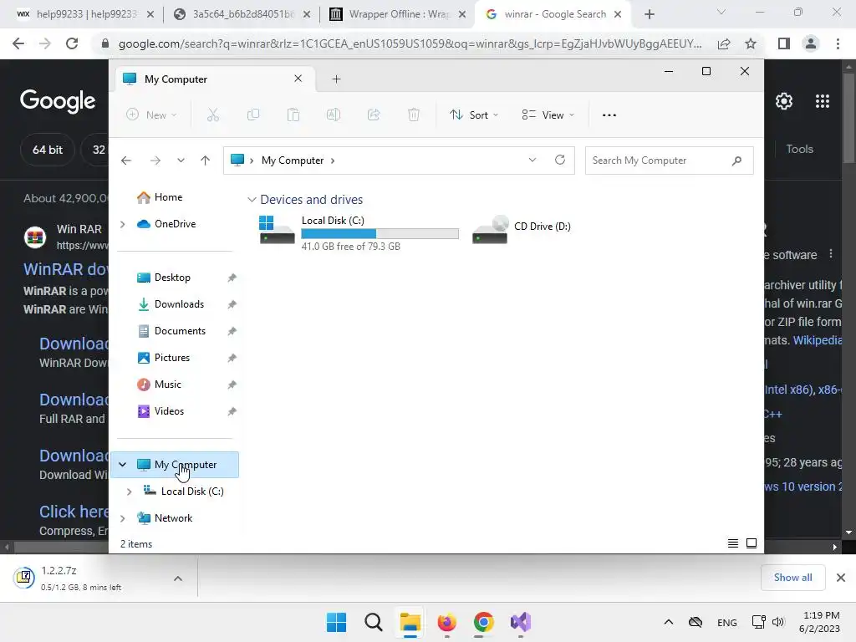Open Tools in Google search

(x=799, y=149)
